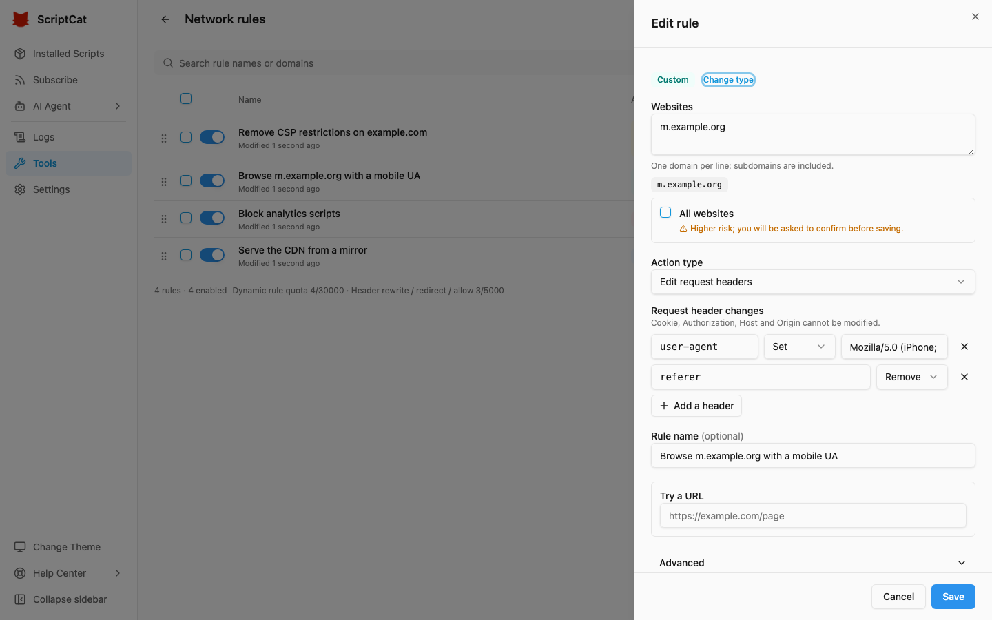The width and height of the screenshot is (992, 620).
Task: Click the m.example.org domain chip
Action: (690, 185)
